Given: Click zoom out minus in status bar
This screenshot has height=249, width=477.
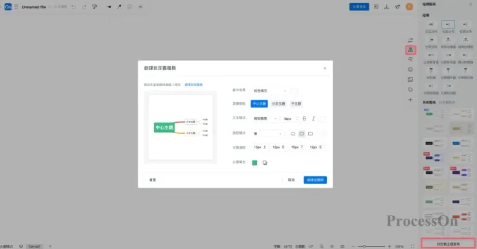Looking at the screenshot, I should (353, 246).
